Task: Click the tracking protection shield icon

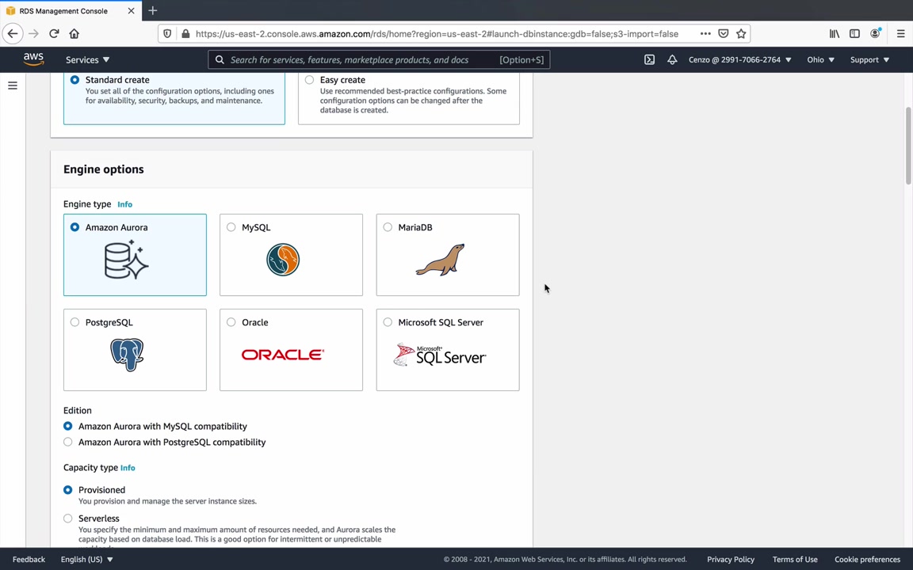Action: pos(167,34)
